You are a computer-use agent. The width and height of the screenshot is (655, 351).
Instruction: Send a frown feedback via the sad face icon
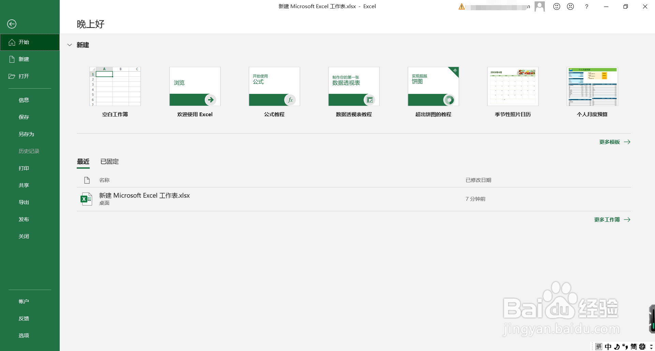coord(570,6)
